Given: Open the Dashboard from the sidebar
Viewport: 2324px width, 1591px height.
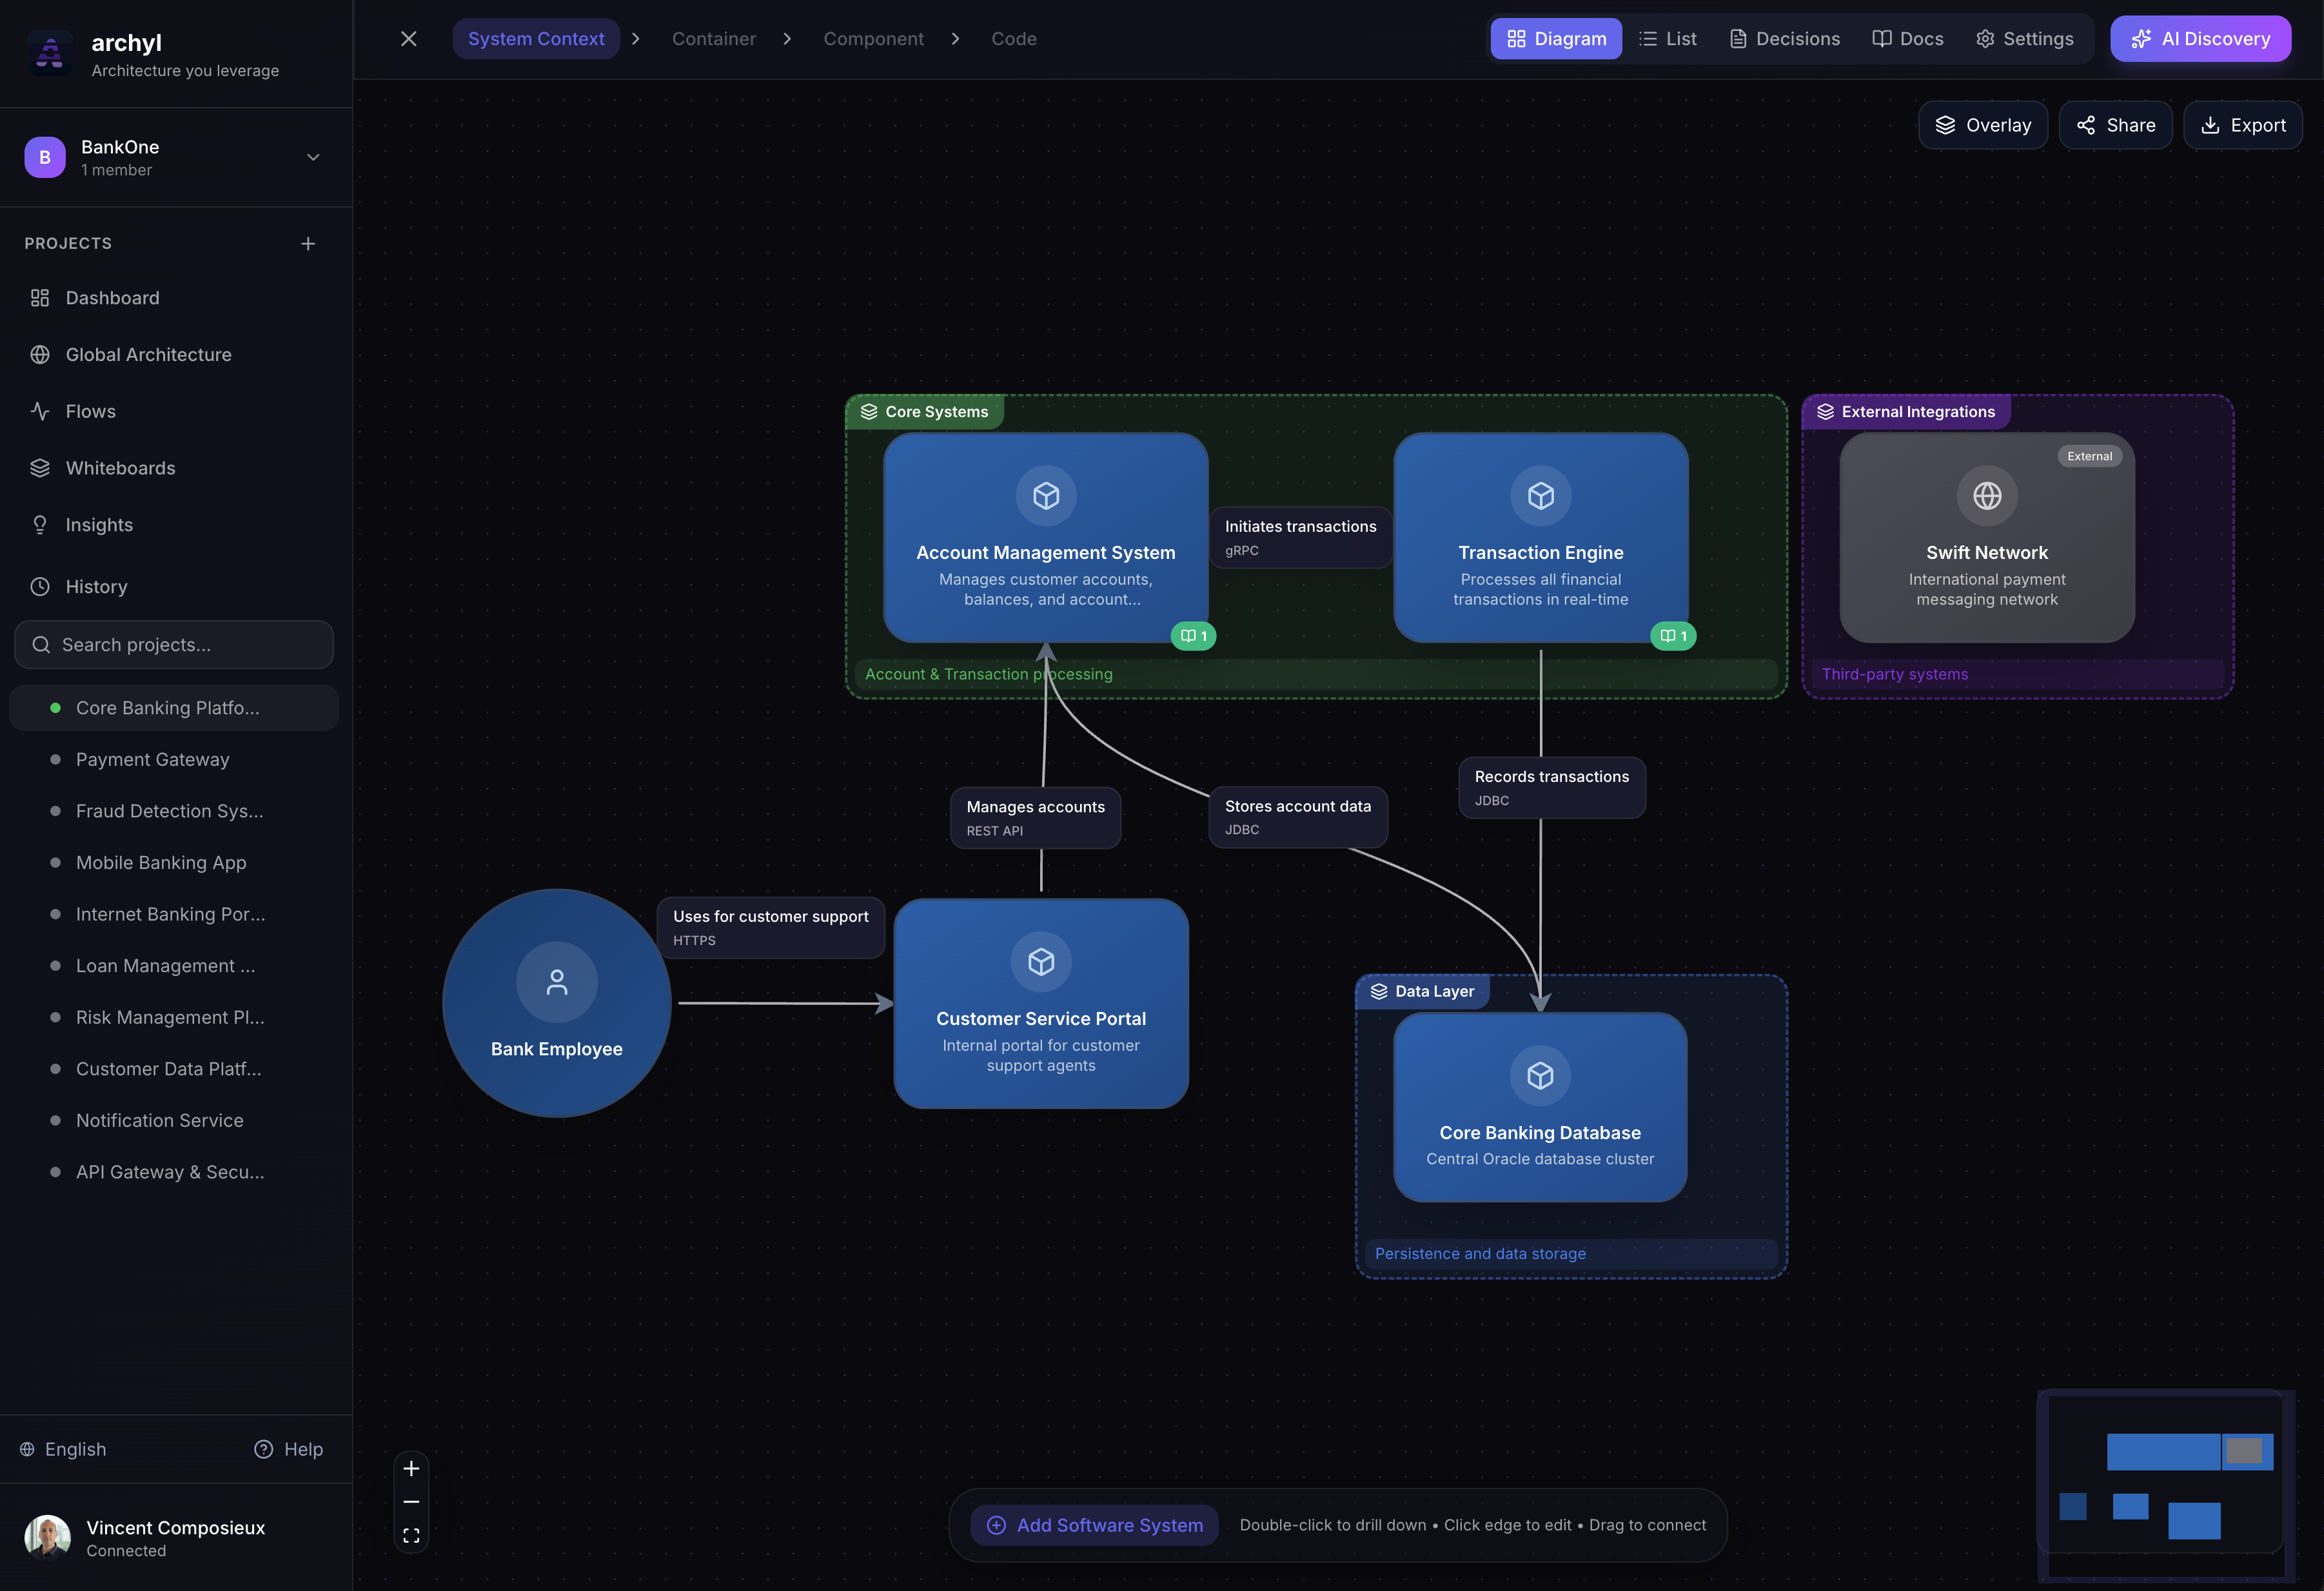Looking at the screenshot, I should click(x=111, y=297).
